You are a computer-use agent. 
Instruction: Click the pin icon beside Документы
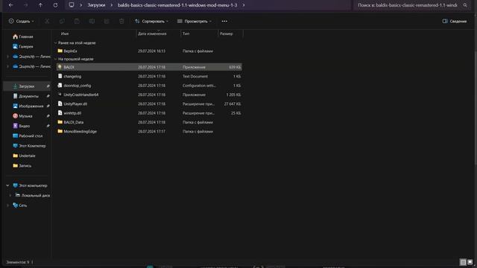[x=48, y=96]
